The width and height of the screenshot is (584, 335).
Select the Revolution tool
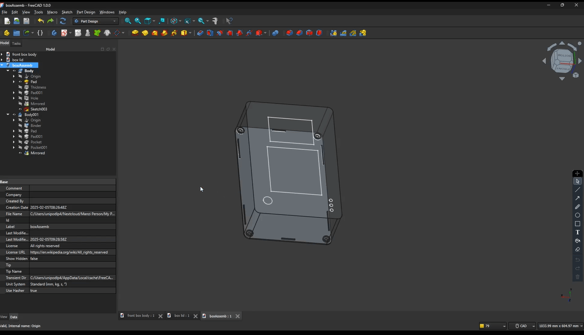pos(145,33)
